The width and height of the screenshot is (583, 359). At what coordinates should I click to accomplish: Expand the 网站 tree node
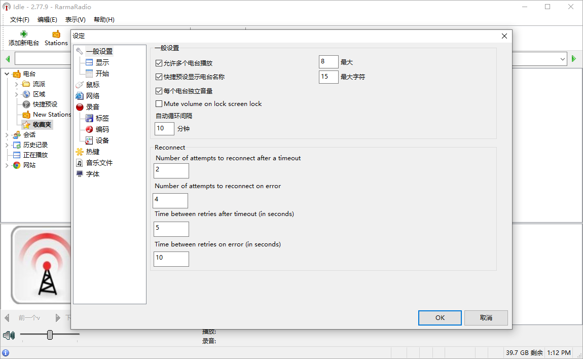[x=7, y=165]
